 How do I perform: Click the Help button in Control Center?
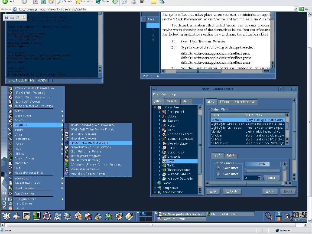(213, 191)
